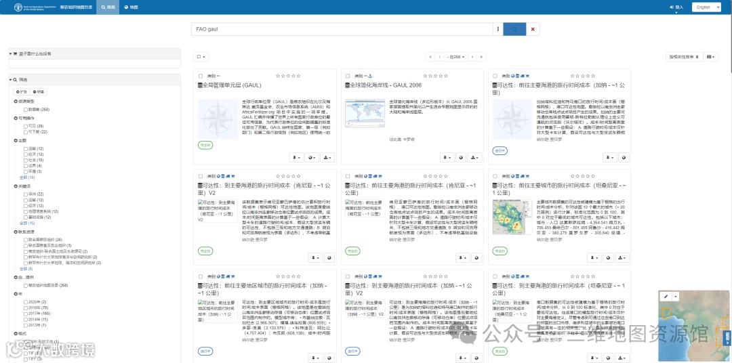Check the 2018年 (78) year filter
The image size is (732, 363).
pyautogui.click(x=26, y=308)
